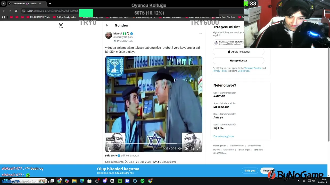Toggle picture-in-picture mode for the video

click(192, 149)
